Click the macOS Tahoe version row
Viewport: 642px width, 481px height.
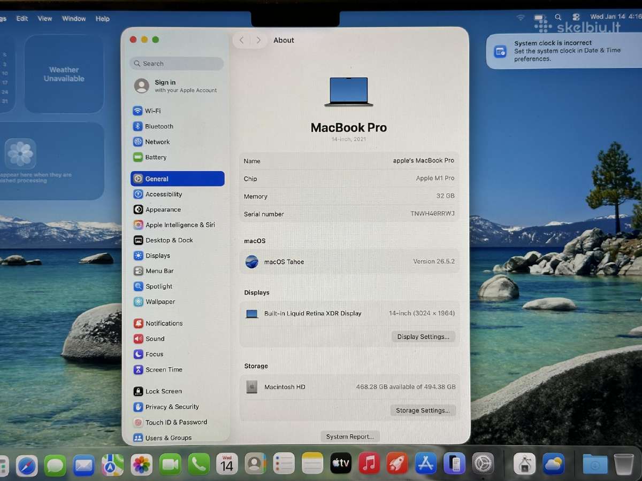(349, 262)
